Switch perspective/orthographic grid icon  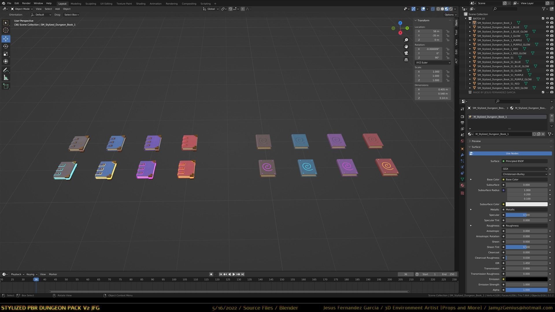pos(406,60)
